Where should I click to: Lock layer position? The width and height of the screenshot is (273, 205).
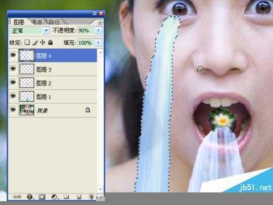(43, 43)
